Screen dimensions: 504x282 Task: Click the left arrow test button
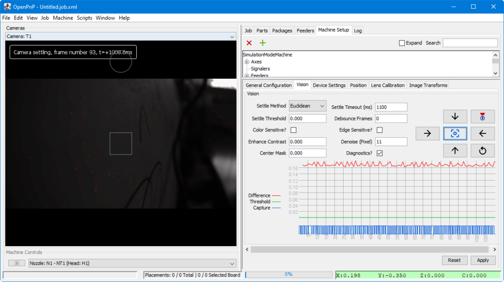[482, 133]
